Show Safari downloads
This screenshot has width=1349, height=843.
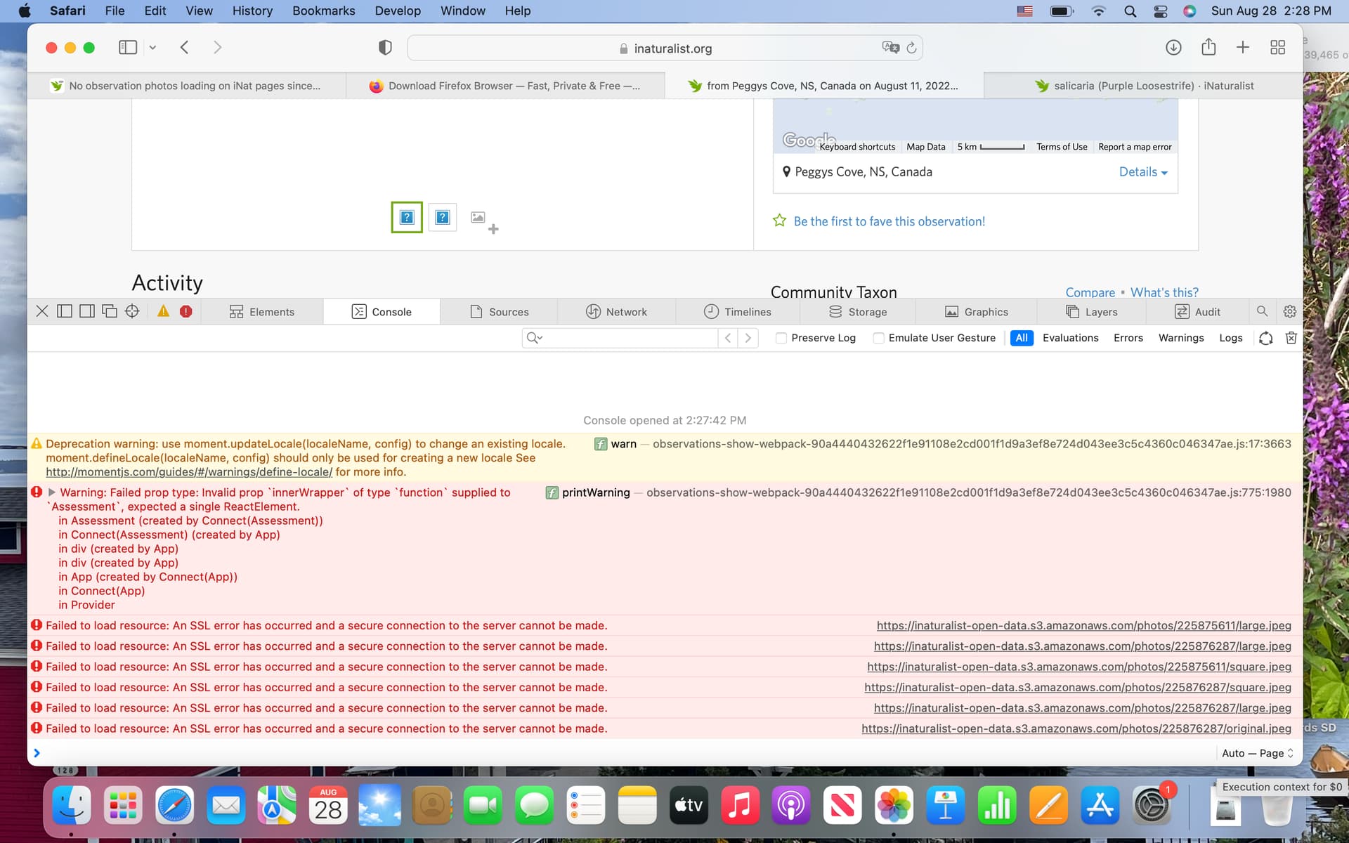pyautogui.click(x=1173, y=48)
